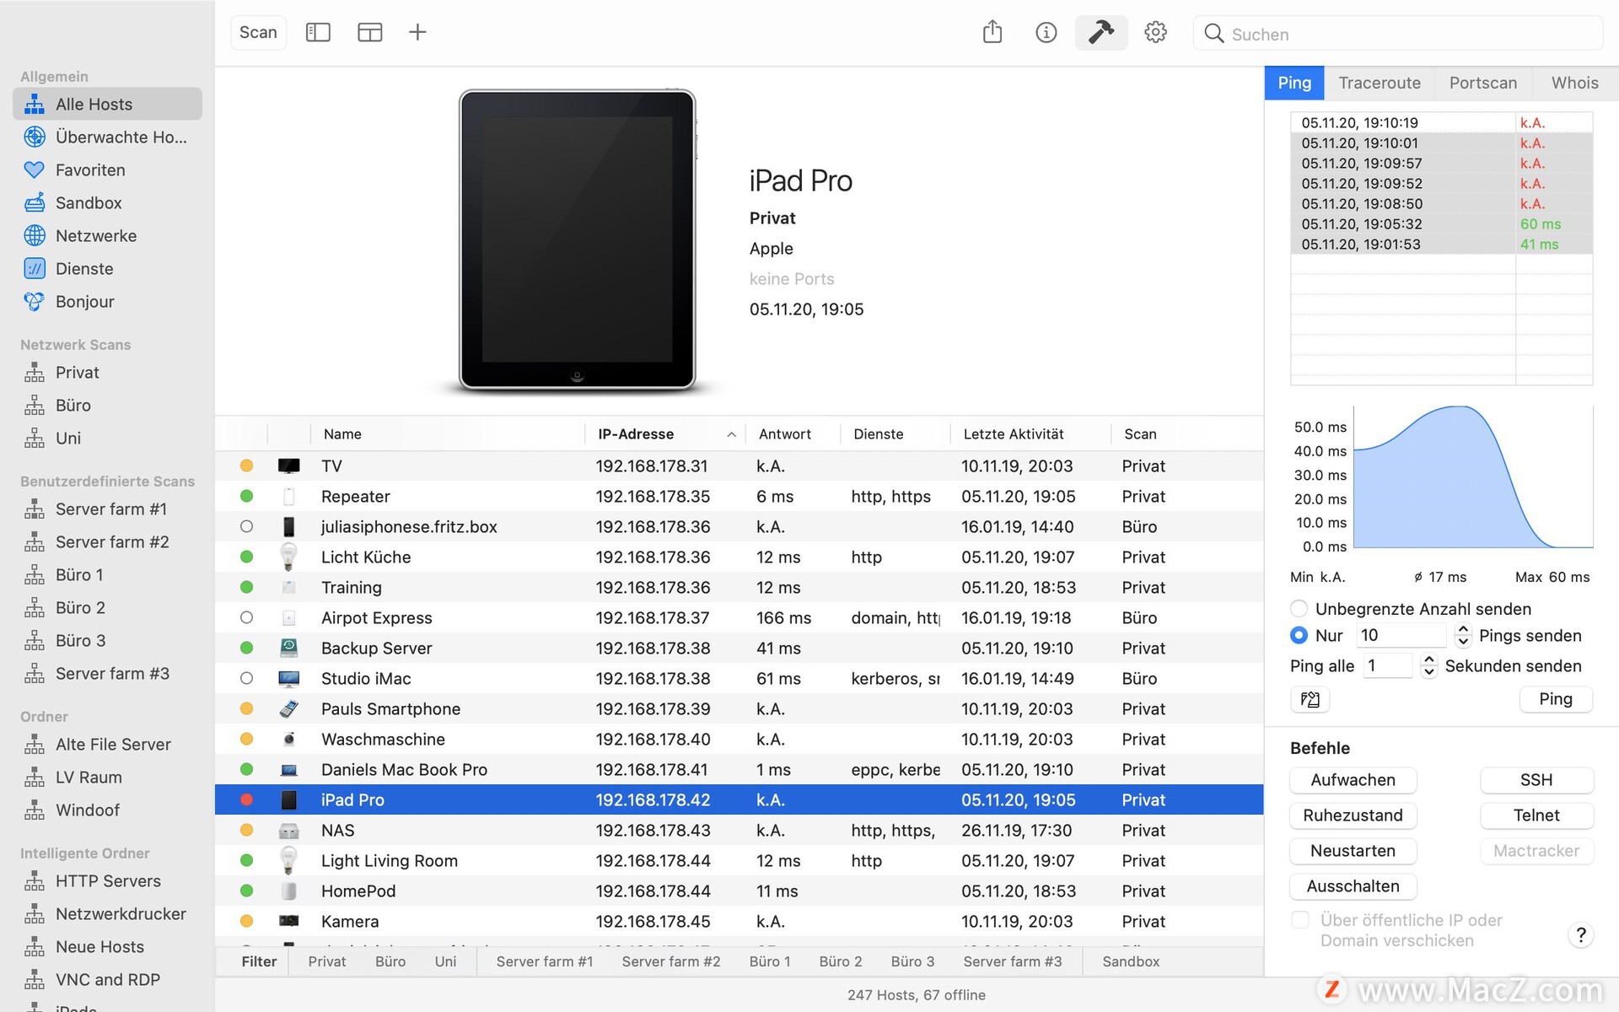Toggle the sidebar layout icon

318,33
